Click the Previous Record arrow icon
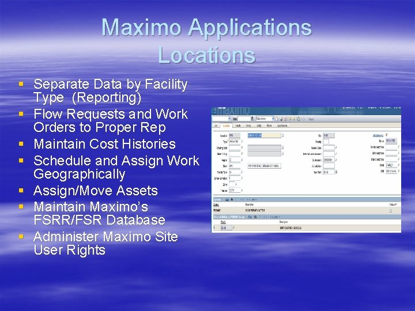The width and height of the screenshot is (415, 311). click(x=290, y=119)
